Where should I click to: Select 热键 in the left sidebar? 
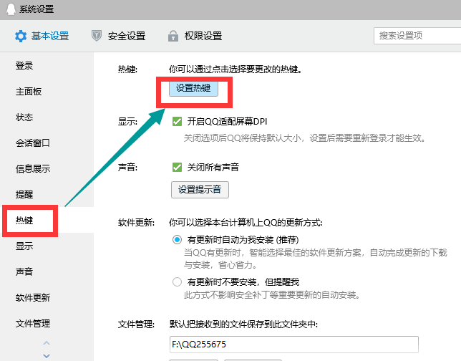tap(25, 221)
